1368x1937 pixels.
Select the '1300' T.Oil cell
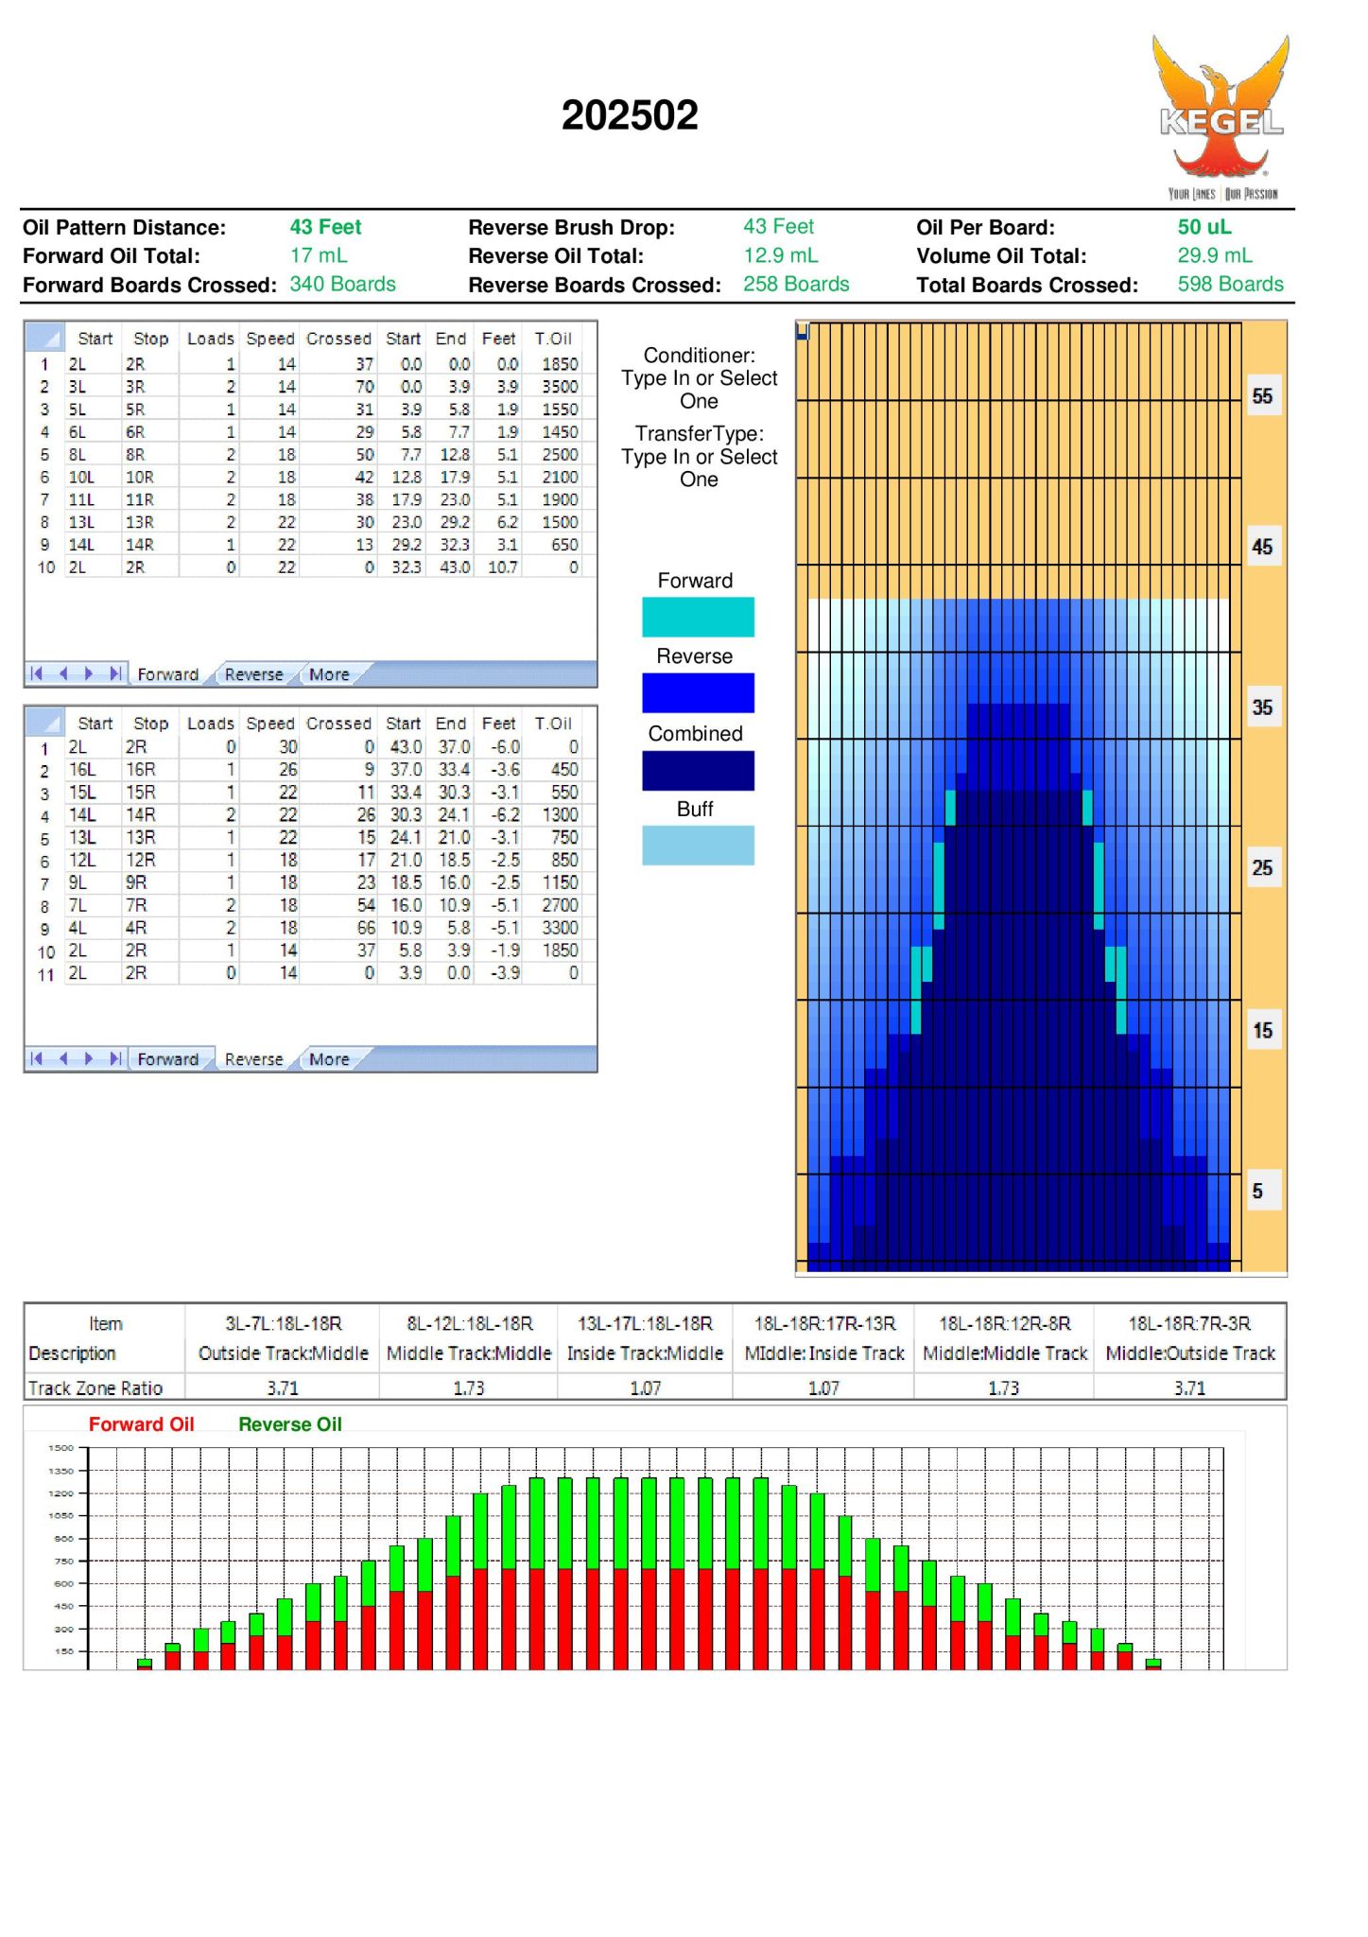[x=552, y=815]
